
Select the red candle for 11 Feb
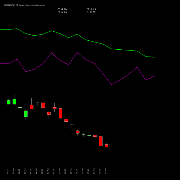tap(66, 120)
